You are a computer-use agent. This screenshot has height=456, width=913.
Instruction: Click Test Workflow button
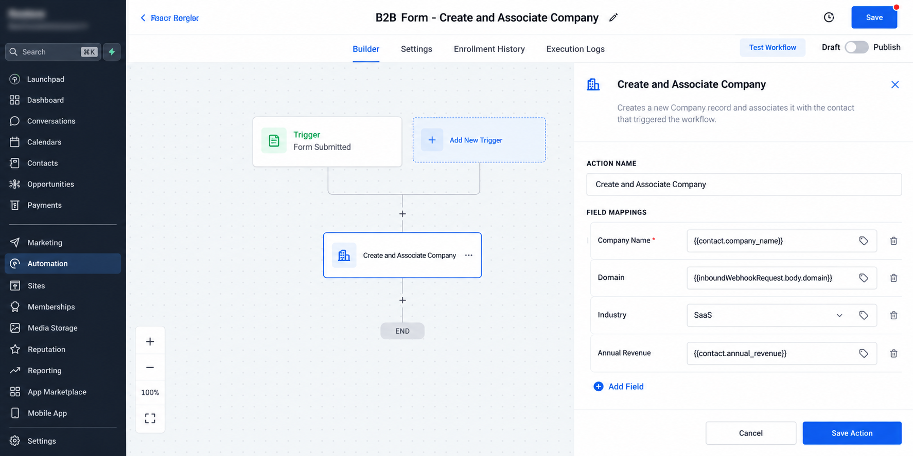click(x=772, y=47)
